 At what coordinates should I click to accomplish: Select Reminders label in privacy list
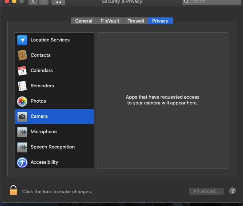[42, 86]
